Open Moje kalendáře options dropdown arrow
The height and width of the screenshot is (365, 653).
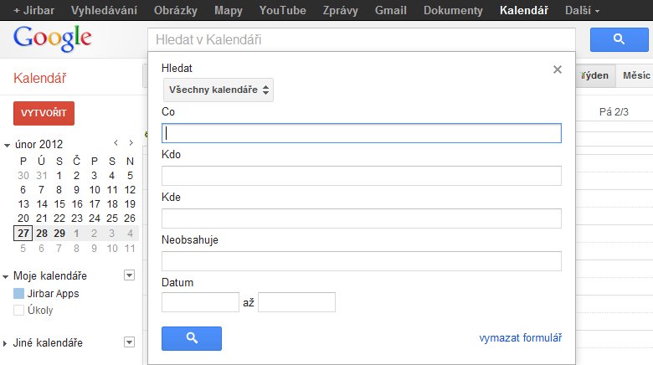coord(129,275)
